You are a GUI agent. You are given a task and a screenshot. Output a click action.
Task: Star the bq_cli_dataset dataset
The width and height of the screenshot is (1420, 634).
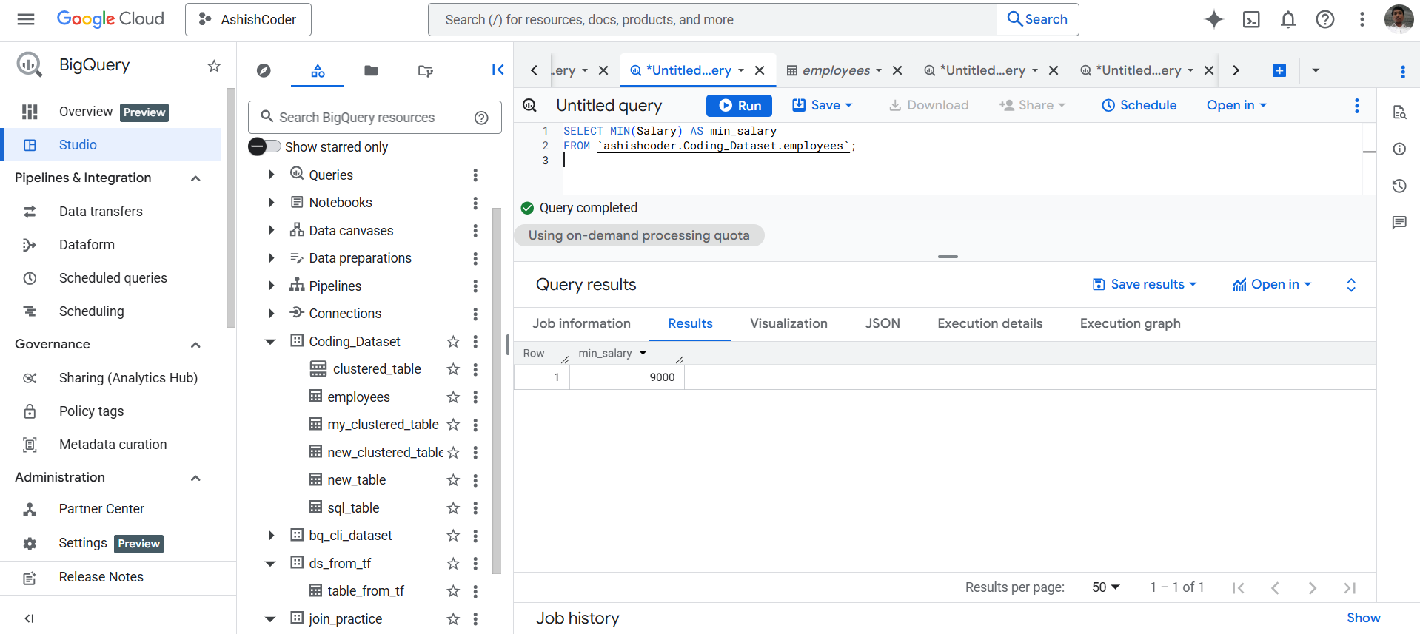pyautogui.click(x=453, y=536)
